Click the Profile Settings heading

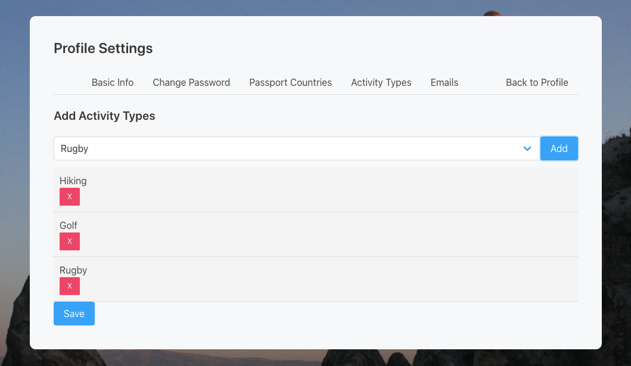(x=103, y=48)
